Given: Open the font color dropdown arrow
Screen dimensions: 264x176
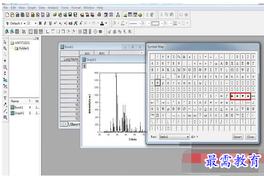Looking at the screenshot, I should pos(106,23).
